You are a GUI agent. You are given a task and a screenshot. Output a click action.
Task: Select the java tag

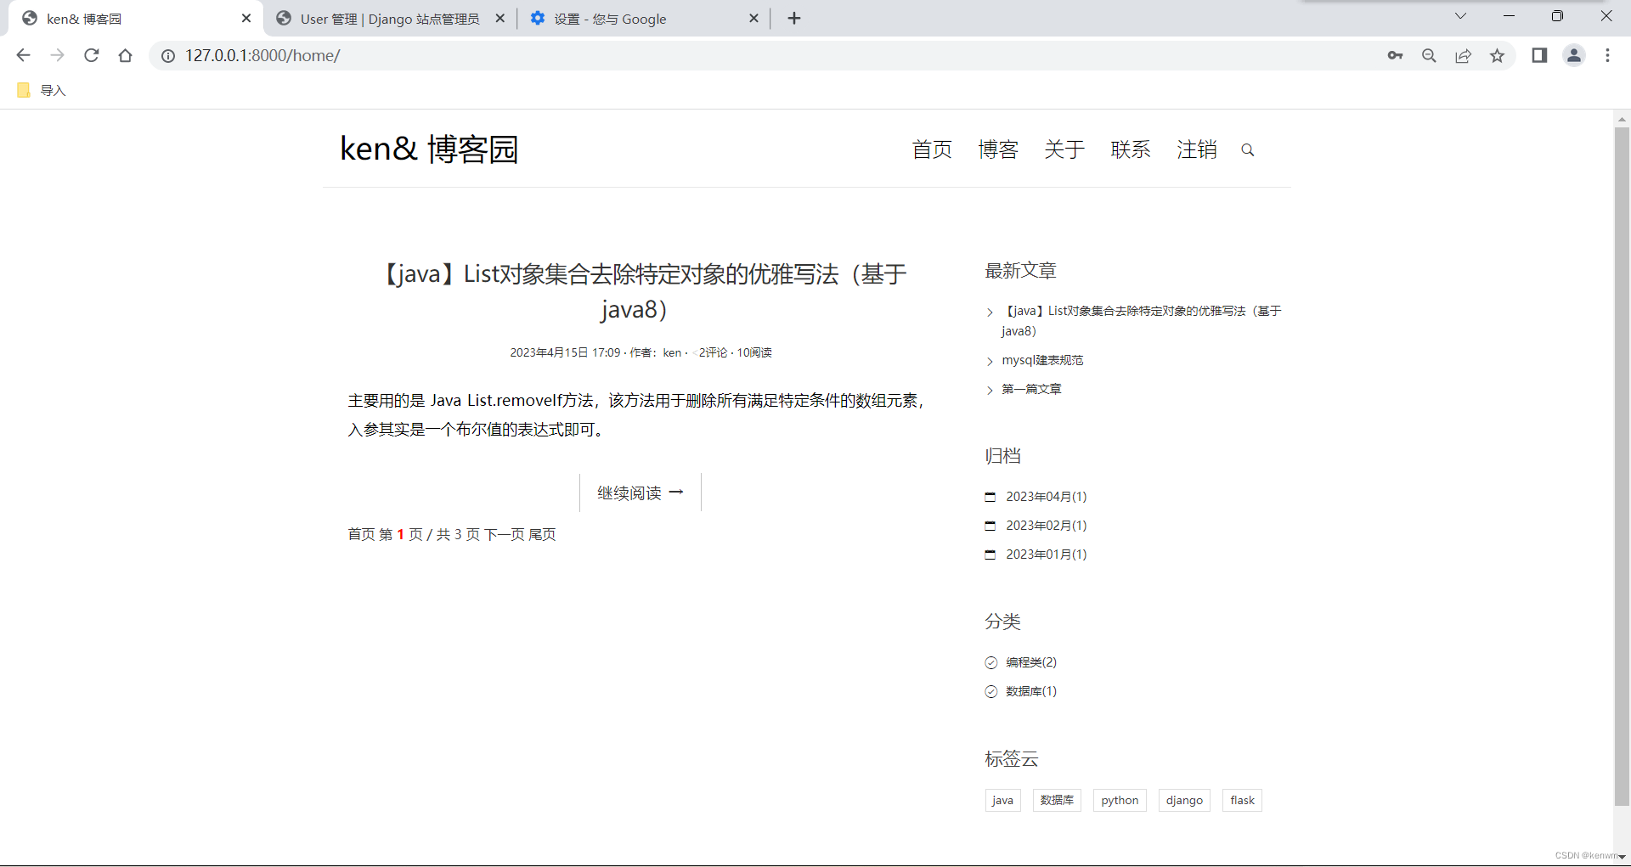(x=1003, y=801)
